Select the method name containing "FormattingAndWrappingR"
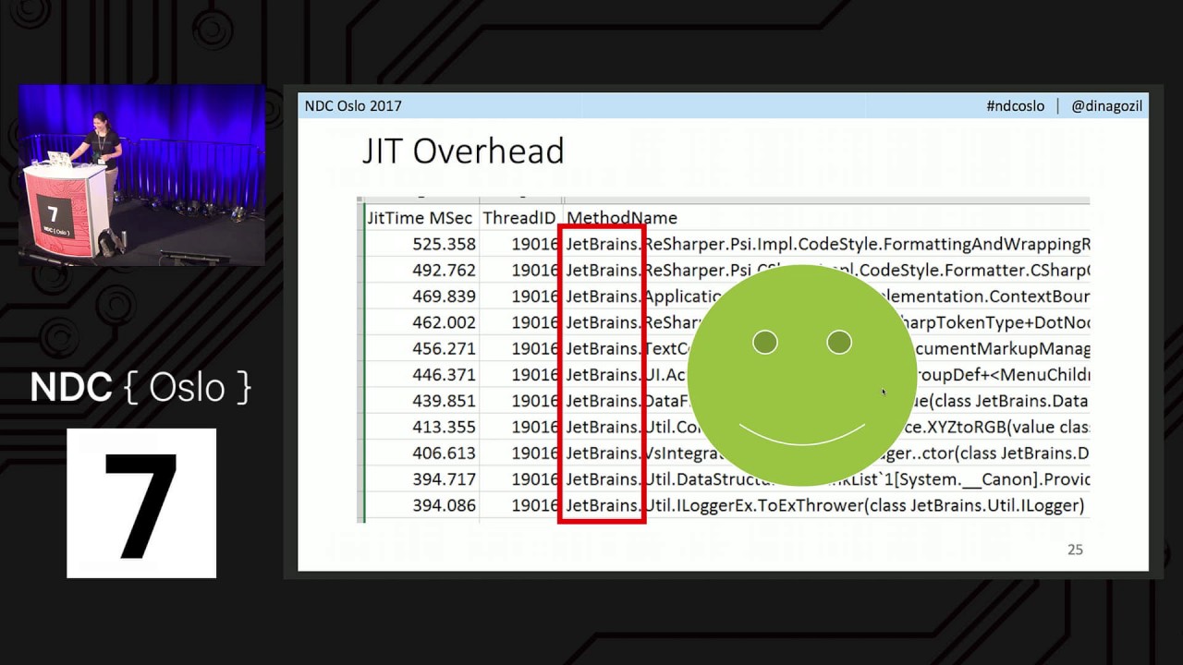 pyautogui.click(x=828, y=244)
